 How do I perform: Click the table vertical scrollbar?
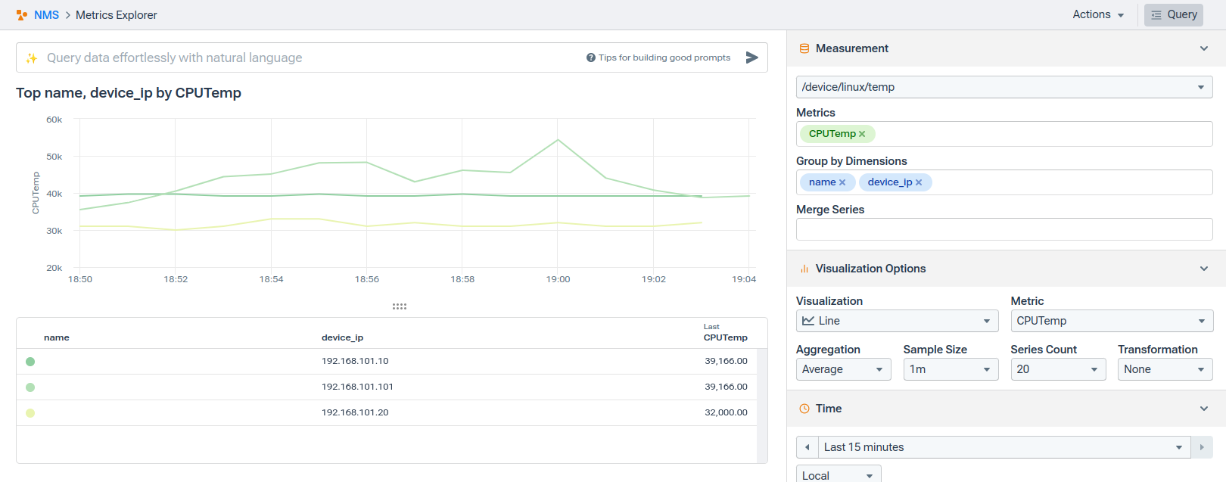coord(762,406)
